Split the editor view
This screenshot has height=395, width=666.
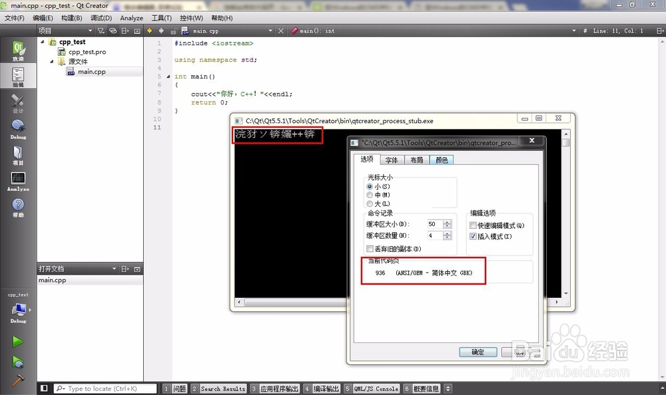coord(659,31)
